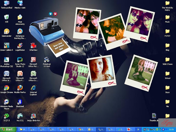
Task: Select the Kôš recycle bin icon
Action: tap(7, 19)
